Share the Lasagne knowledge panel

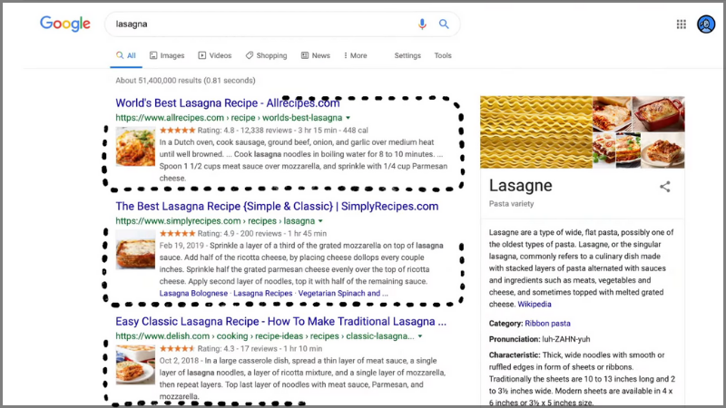pos(665,187)
